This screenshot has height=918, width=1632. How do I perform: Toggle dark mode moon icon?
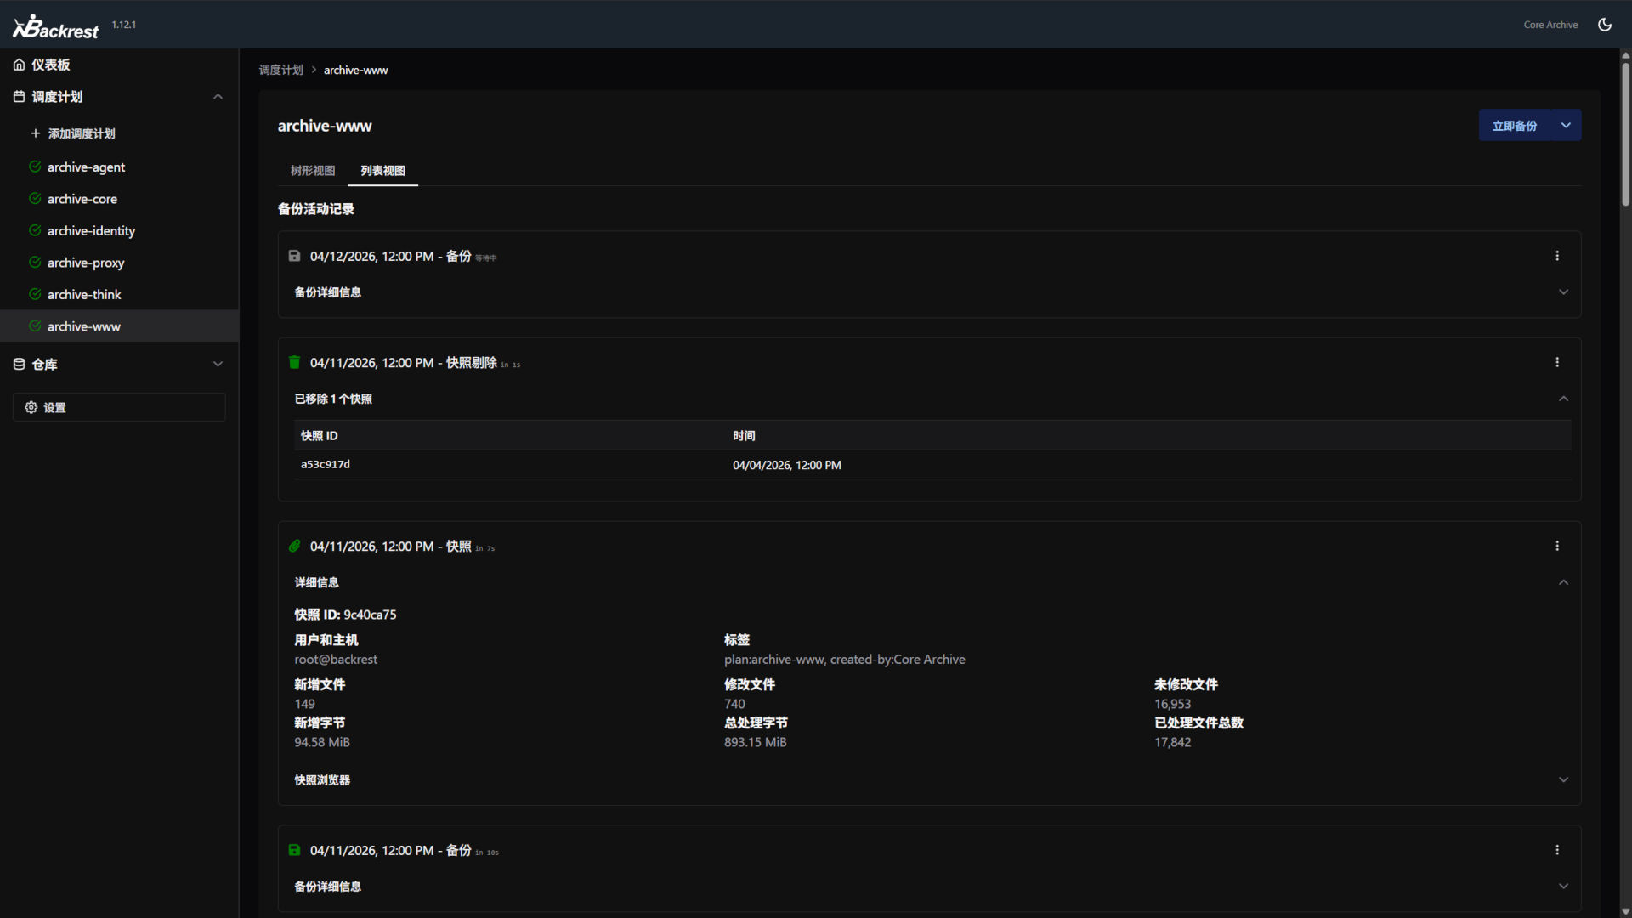(x=1604, y=25)
